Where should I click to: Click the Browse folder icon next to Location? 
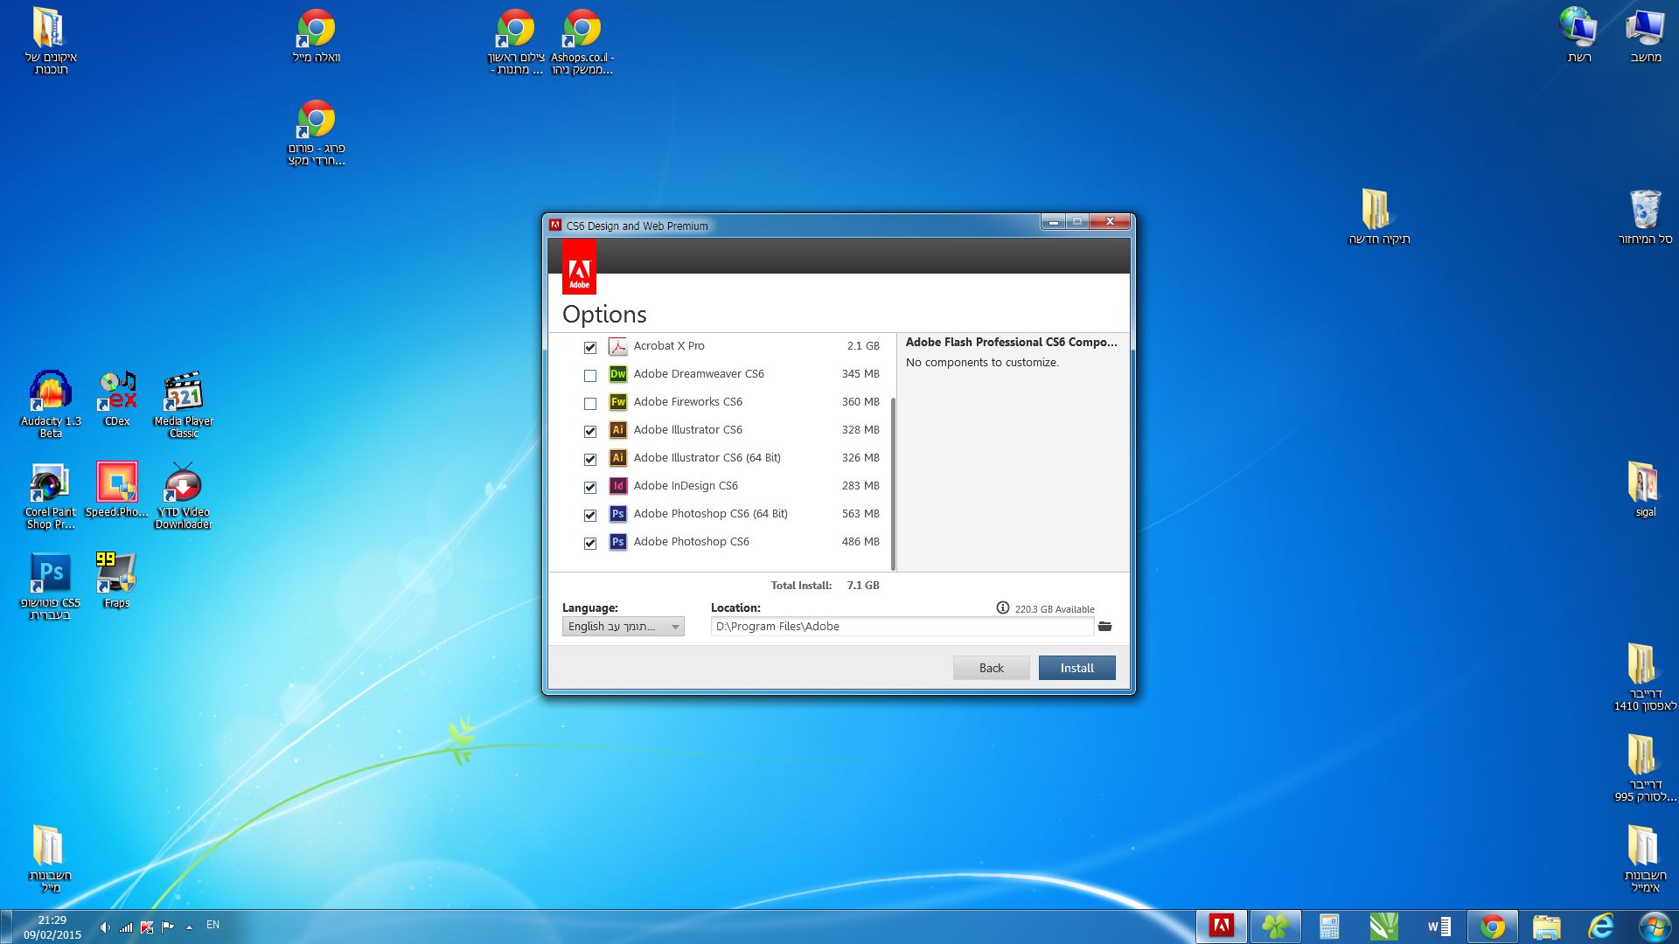coord(1104,627)
